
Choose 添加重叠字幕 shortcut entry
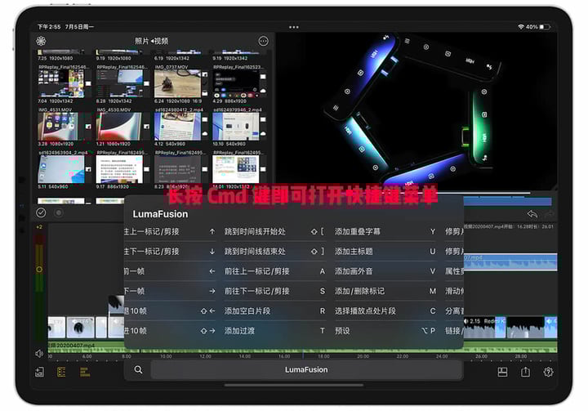385,231
